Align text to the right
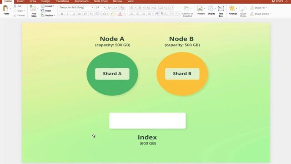 click(143, 14)
